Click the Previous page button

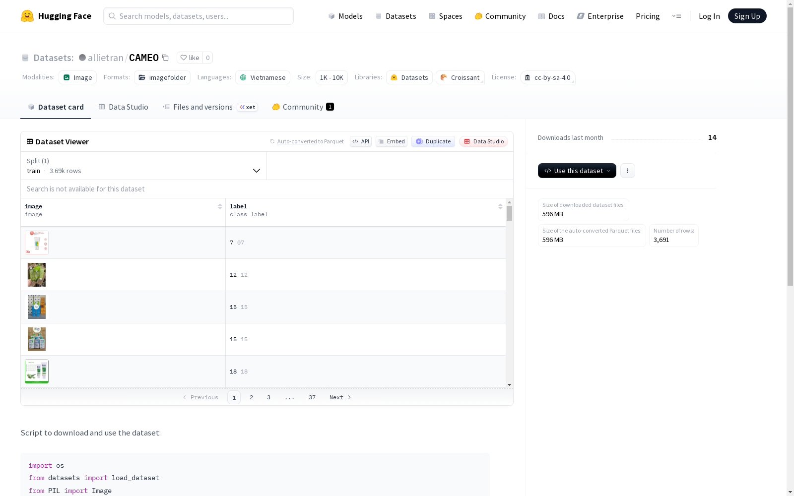(x=200, y=397)
